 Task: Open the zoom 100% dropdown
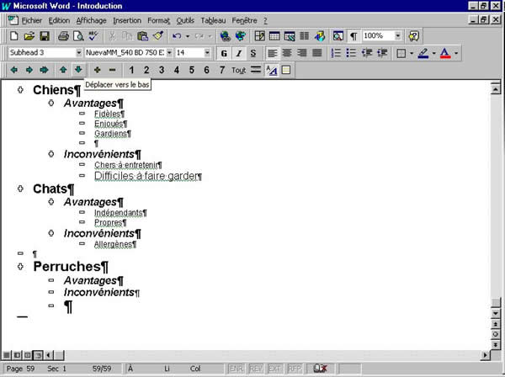tap(398, 35)
